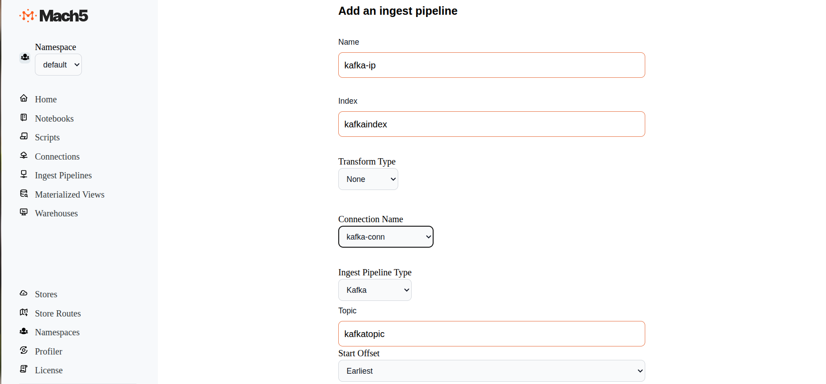Expand the Transform Type dropdown
Image resolution: width=826 pixels, height=384 pixels.
pos(368,179)
